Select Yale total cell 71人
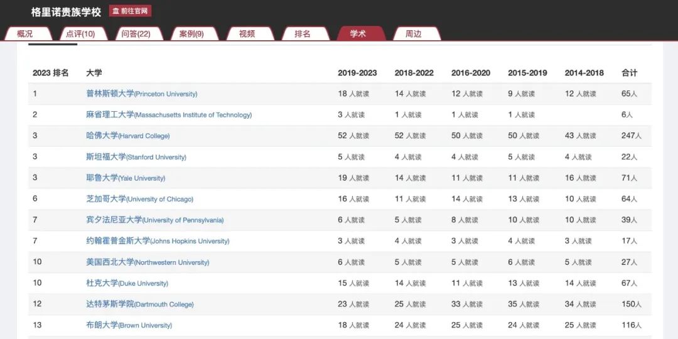The height and width of the screenshot is (339, 678). (629, 178)
